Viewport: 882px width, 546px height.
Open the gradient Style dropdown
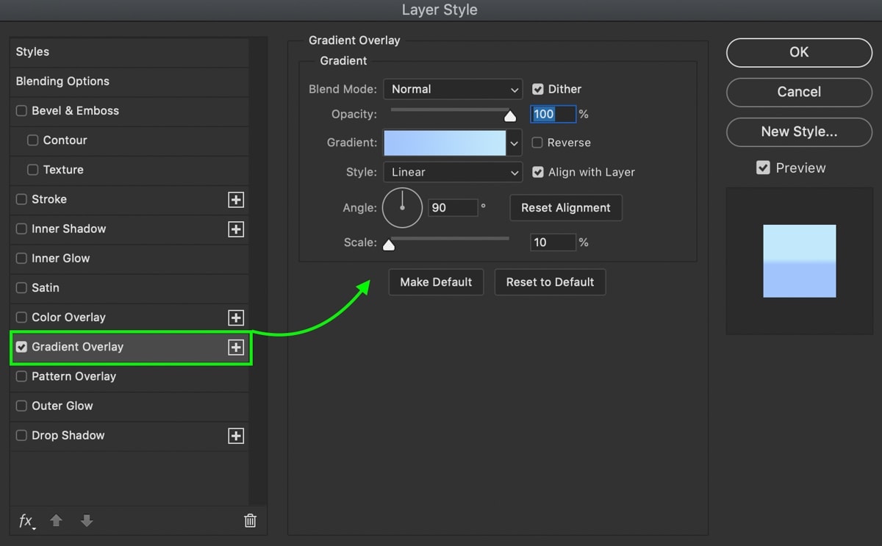[x=453, y=172]
